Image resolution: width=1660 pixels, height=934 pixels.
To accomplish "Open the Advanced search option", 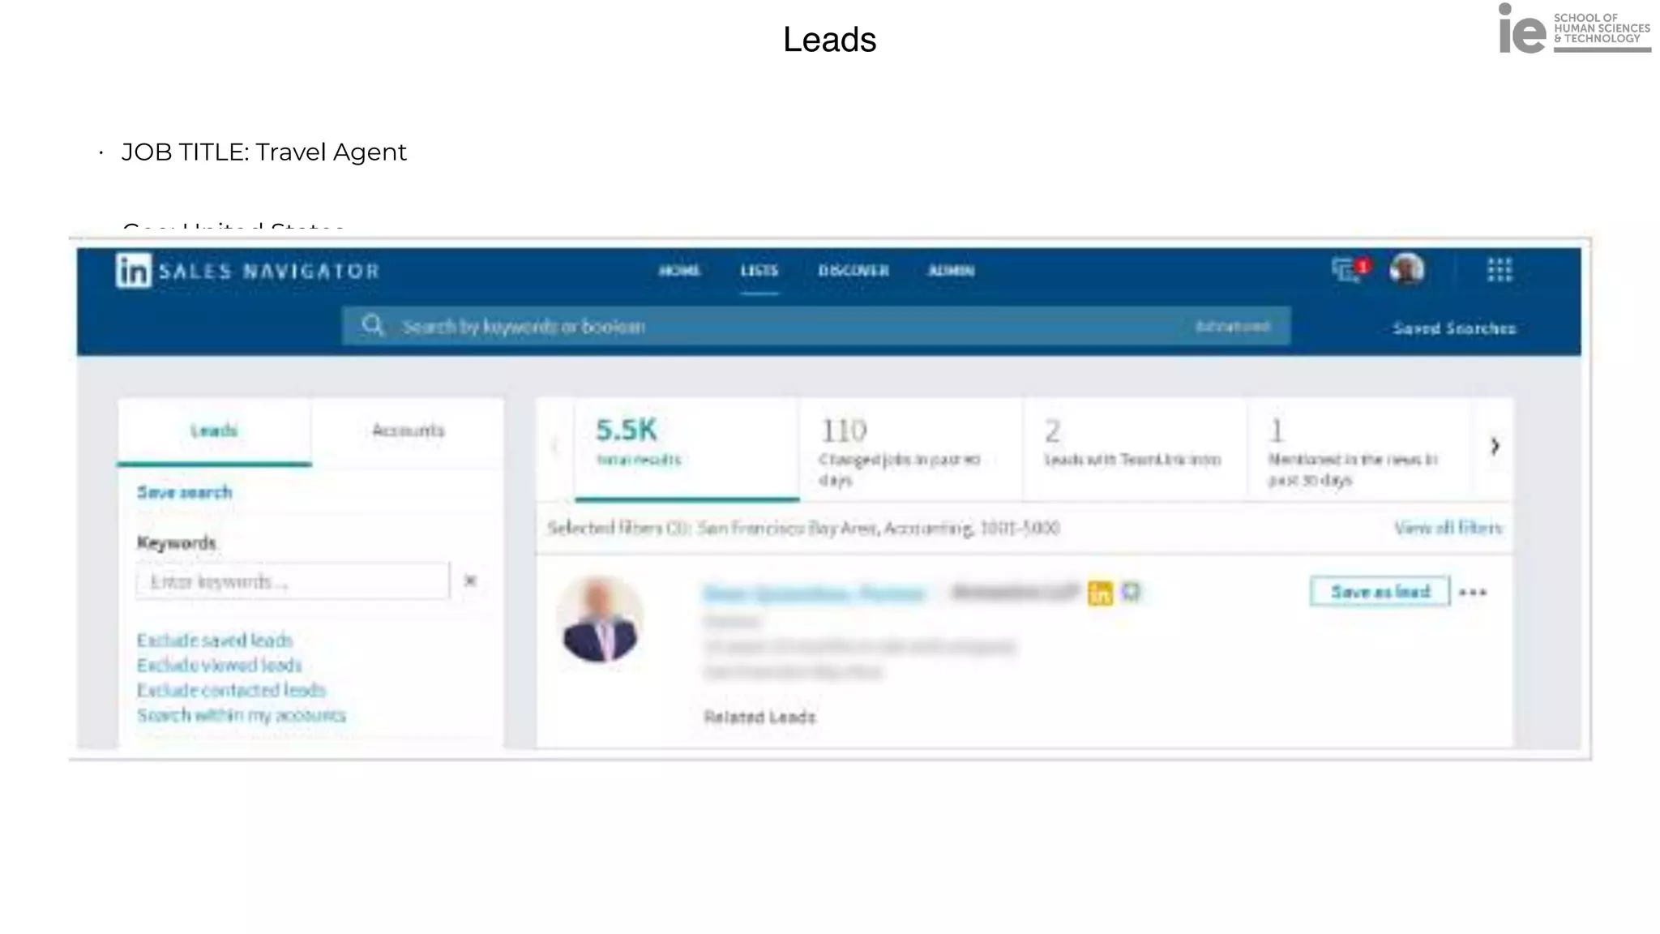I will tap(1233, 326).
